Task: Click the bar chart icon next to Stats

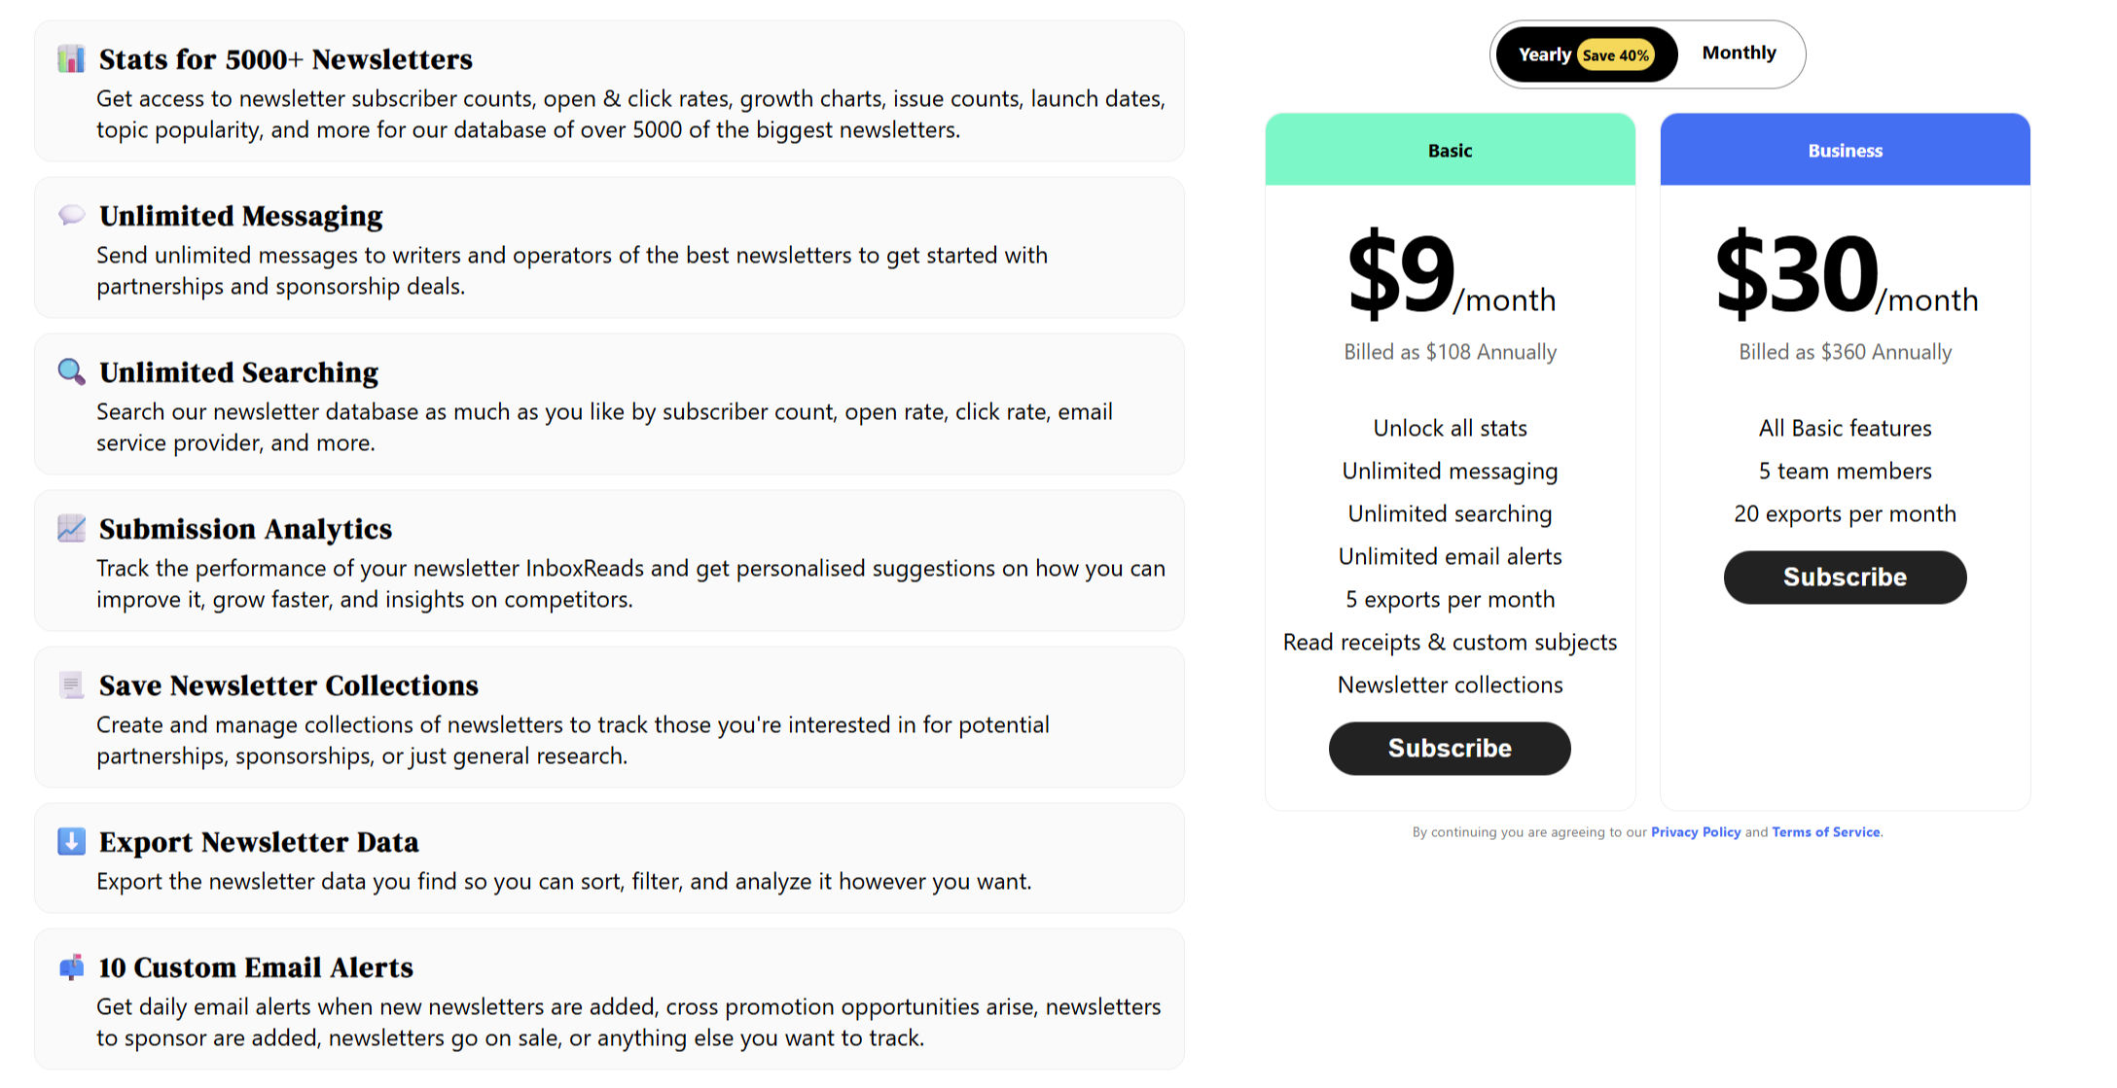Action: [x=69, y=59]
